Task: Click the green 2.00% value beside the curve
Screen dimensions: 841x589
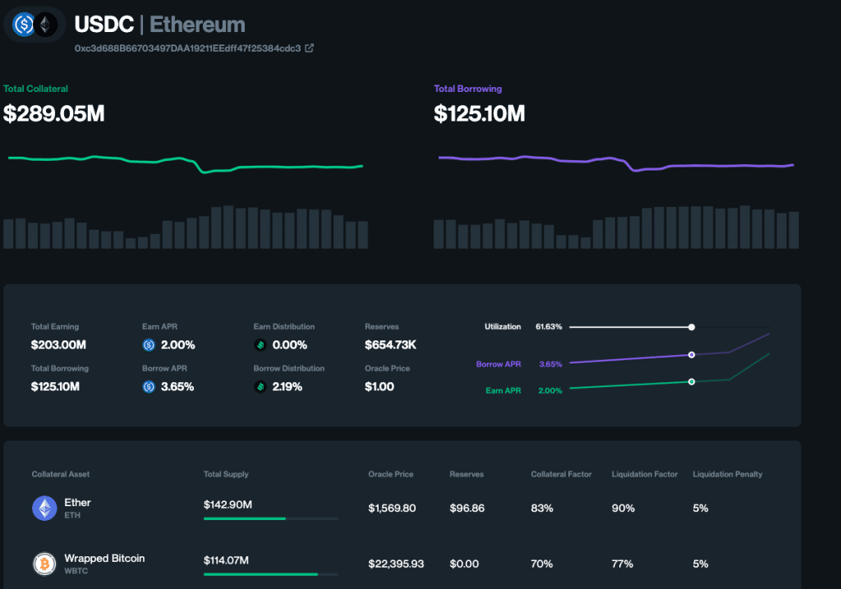Action: tap(550, 390)
